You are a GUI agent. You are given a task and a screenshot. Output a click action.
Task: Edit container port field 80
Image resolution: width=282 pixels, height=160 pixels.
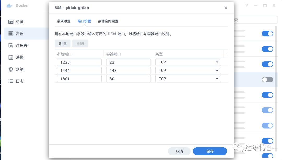[x=128, y=79]
